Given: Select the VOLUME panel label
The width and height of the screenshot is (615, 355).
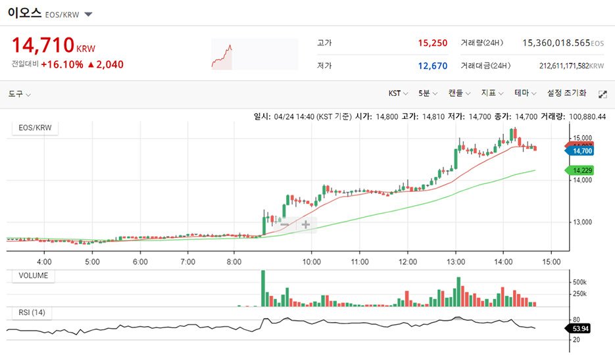Looking at the screenshot, I should (34, 275).
